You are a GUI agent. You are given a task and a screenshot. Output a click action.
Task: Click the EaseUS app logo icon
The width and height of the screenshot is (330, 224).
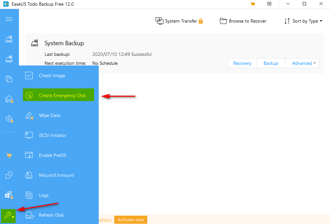(x=6, y=4)
